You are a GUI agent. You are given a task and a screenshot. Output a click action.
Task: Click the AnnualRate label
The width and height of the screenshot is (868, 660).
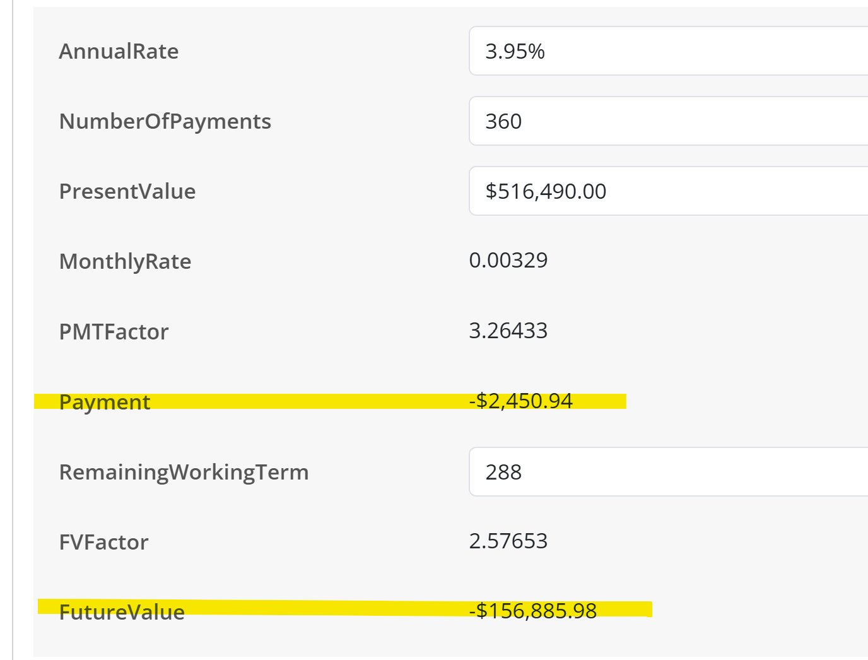coord(119,51)
